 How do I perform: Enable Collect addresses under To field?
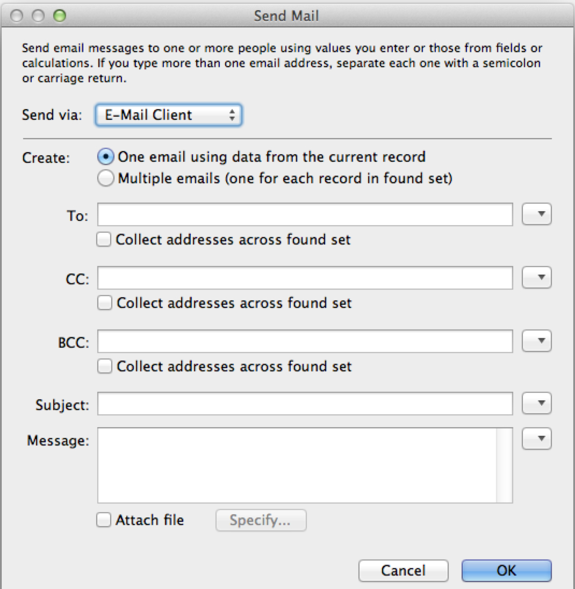tap(104, 240)
